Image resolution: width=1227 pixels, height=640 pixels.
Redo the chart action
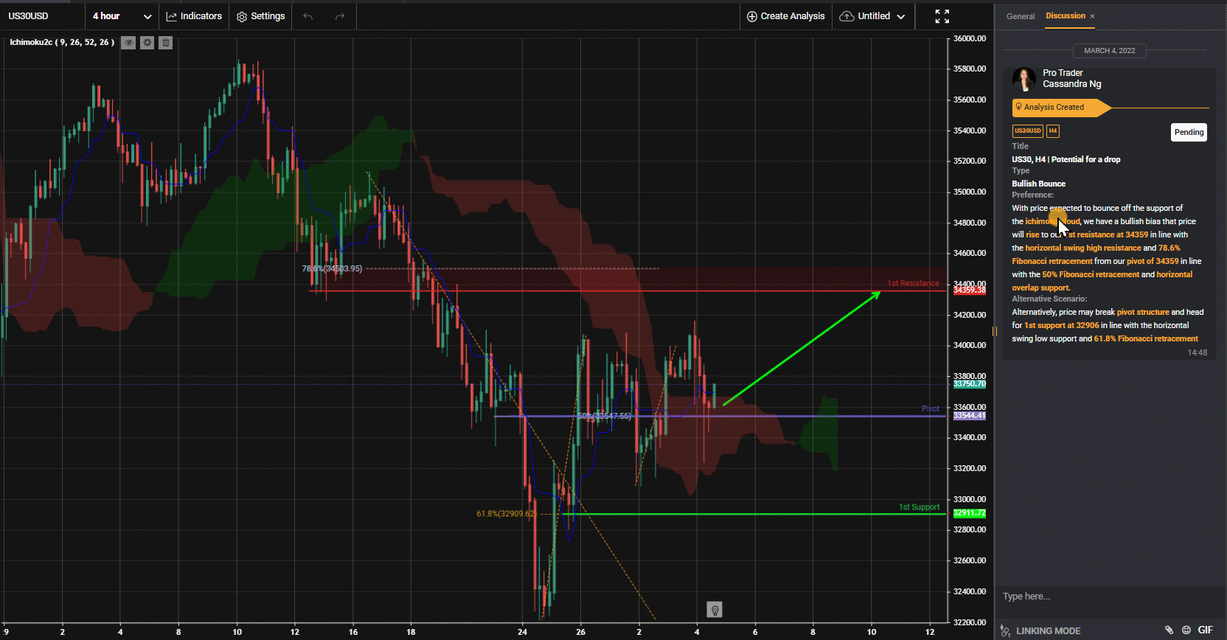coord(340,16)
